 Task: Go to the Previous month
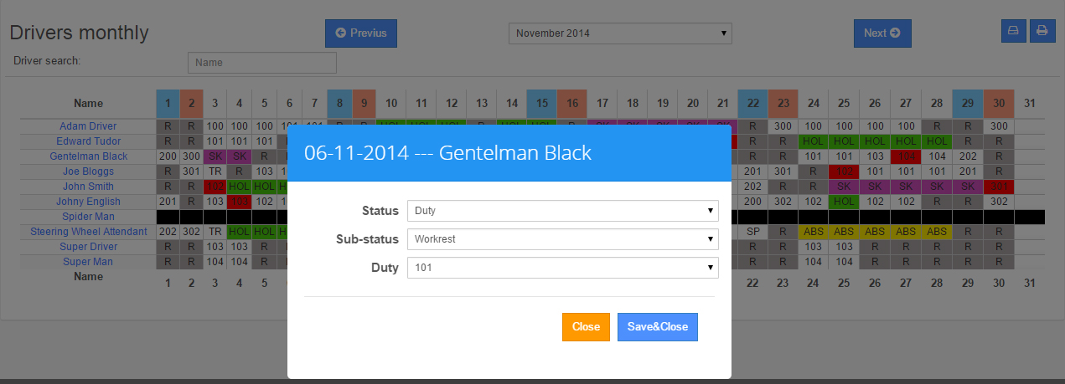[361, 33]
